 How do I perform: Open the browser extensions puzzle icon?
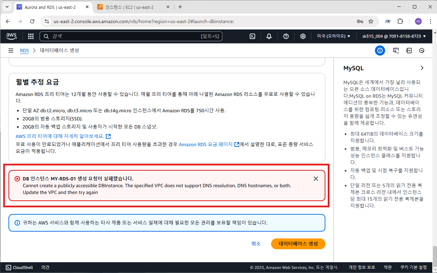400,21
